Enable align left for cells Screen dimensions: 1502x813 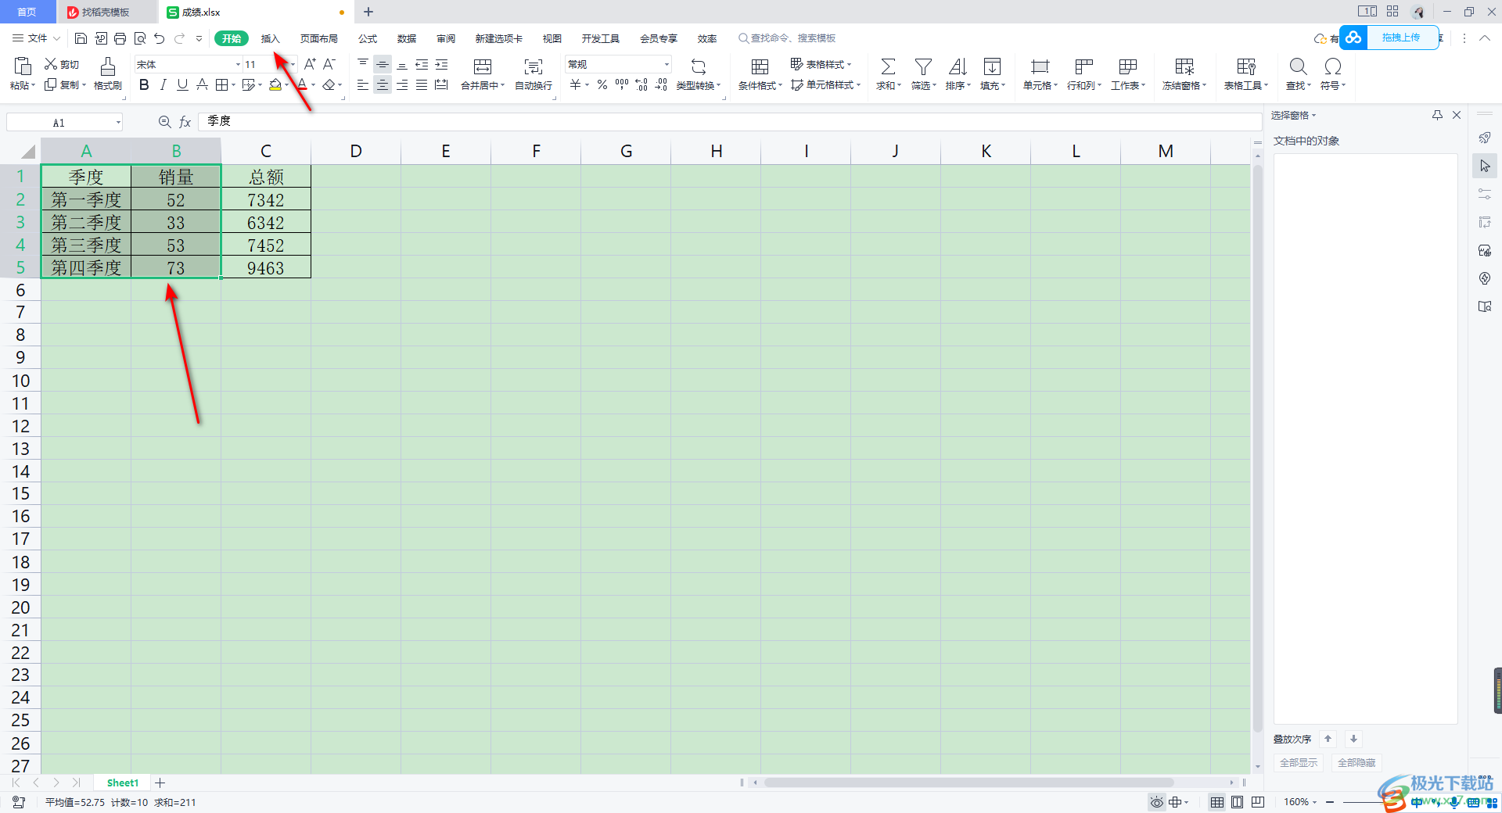[x=363, y=84]
